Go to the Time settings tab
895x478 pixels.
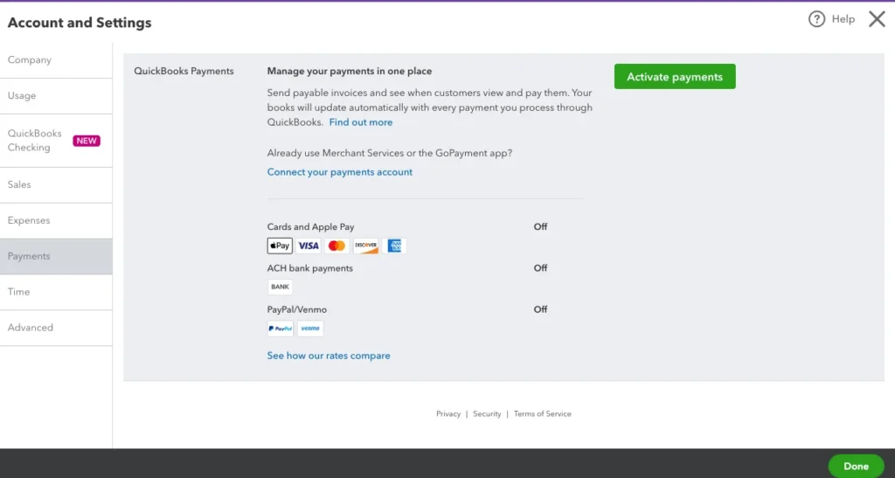(x=56, y=292)
